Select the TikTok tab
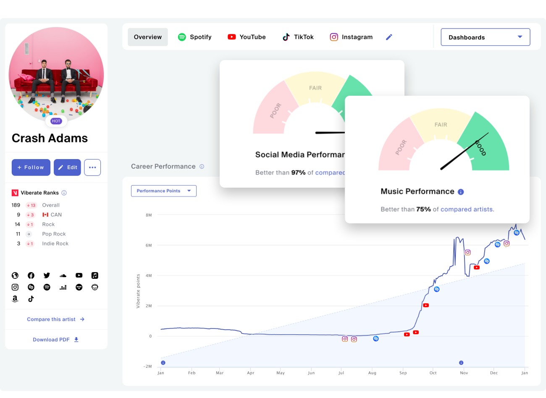 point(298,37)
